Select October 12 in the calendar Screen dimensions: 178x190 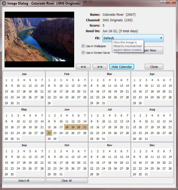73,157
